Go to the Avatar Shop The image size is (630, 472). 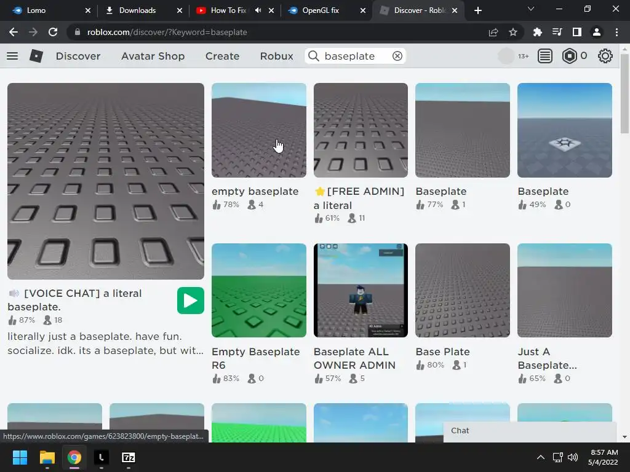pyautogui.click(x=153, y=56)
